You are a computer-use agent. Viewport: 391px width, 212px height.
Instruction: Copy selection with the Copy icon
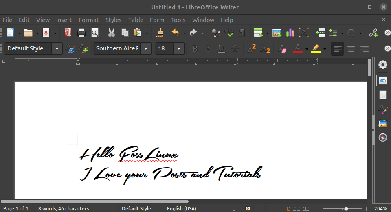point(125,33)
